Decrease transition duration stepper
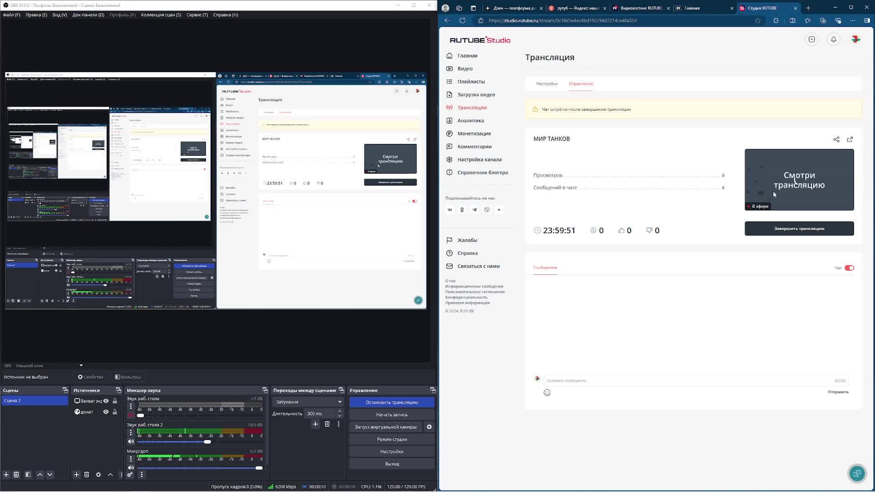 tap(340, 416)
